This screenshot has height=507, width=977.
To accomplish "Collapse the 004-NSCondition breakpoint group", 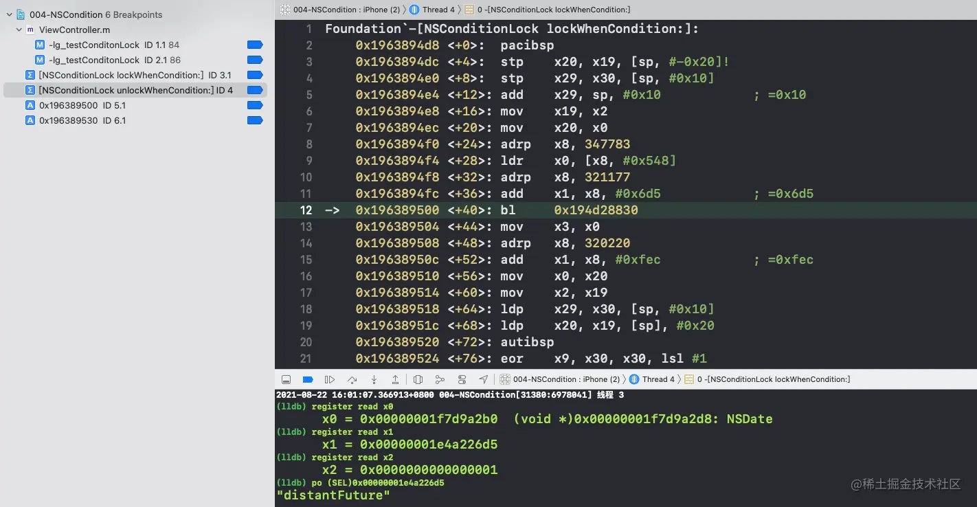I will click(9, 14).
